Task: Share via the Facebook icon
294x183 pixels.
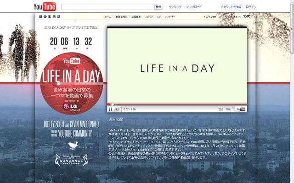Action: pos(50,16)
